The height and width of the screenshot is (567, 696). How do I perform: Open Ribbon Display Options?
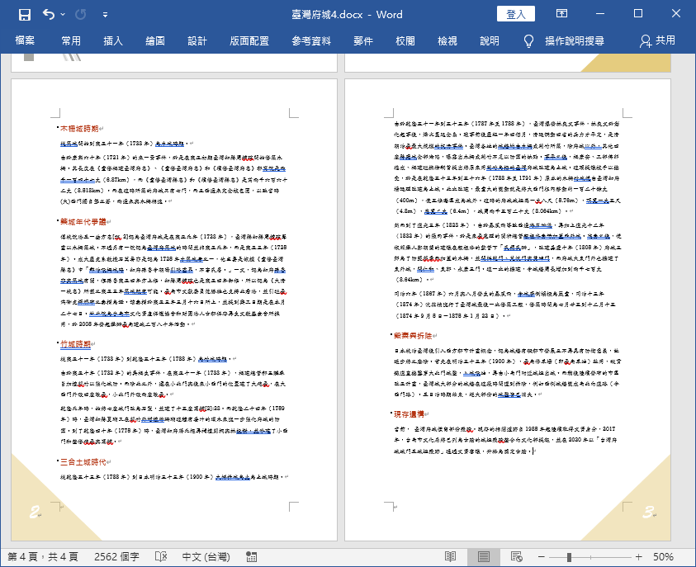click(562, 14)
